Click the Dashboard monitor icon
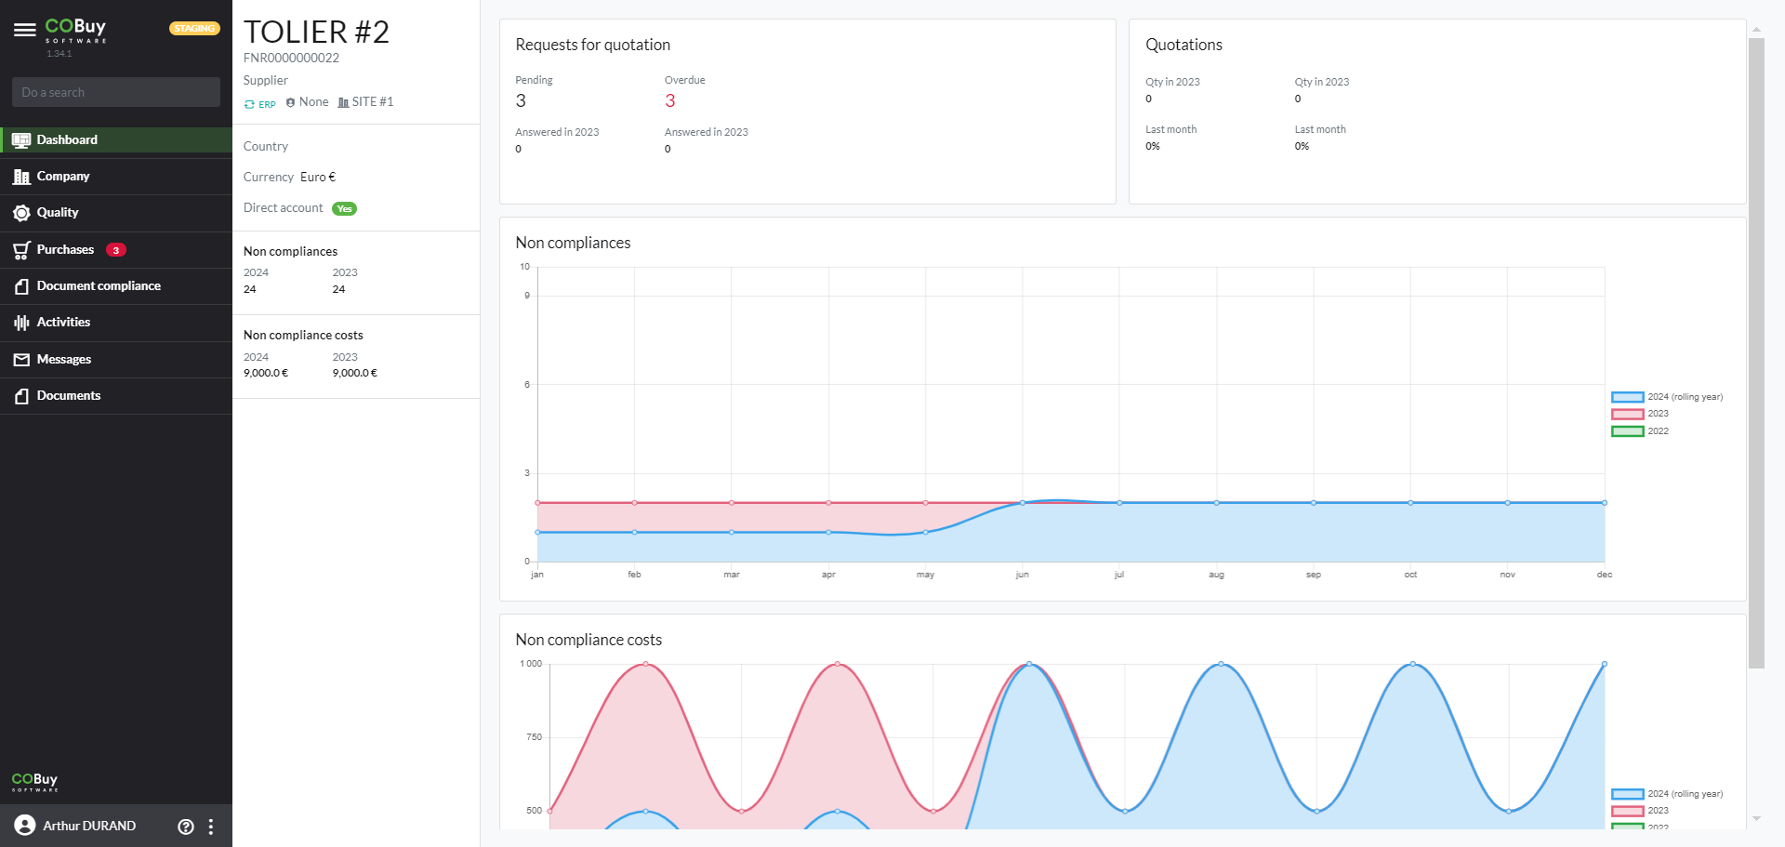The height and width of the screenshot is (847, 1785). pos(21,140)
